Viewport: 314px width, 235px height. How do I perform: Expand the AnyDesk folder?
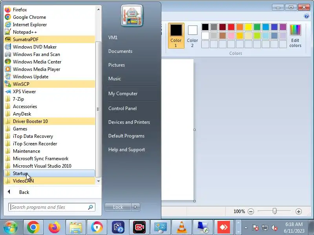coord(49,114)
